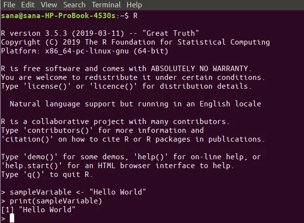Click the 'demo()' text
This screenshot has height=223, width=304.
(41, 157)
